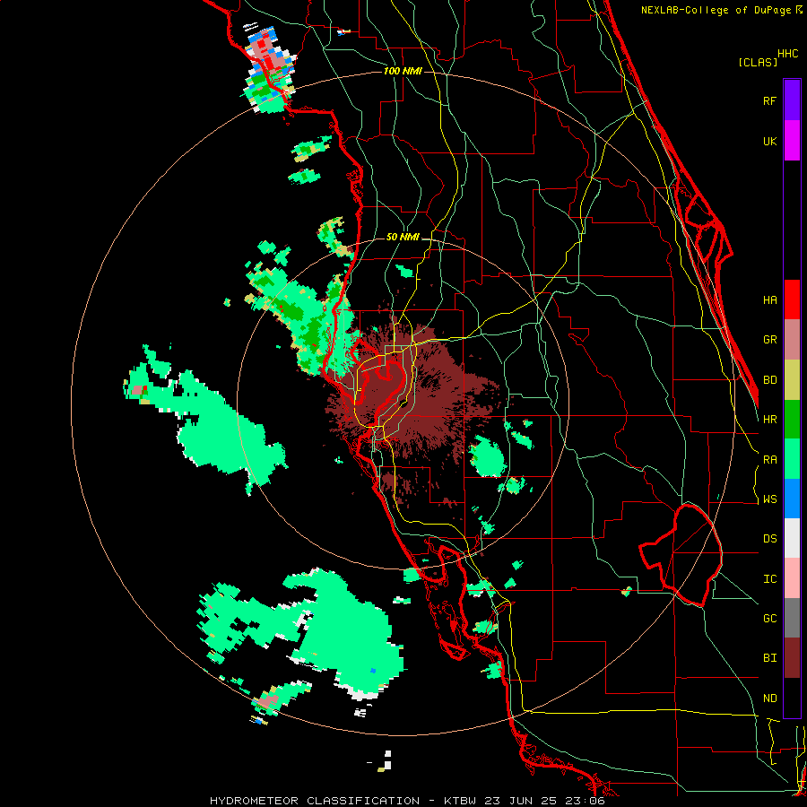Pick the bright green RA legend swatch
The height and width of the screenshot is (807, 807).
(x=792, y=459)
